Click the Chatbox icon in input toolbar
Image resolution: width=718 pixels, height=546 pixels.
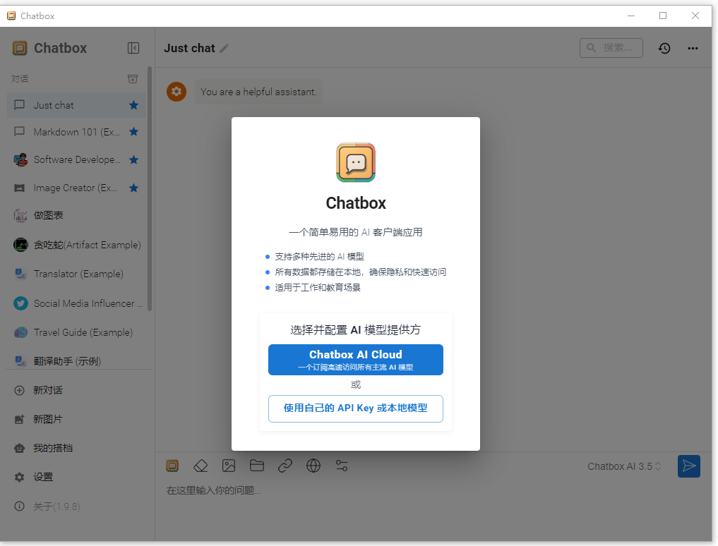(x=172, y=466)
